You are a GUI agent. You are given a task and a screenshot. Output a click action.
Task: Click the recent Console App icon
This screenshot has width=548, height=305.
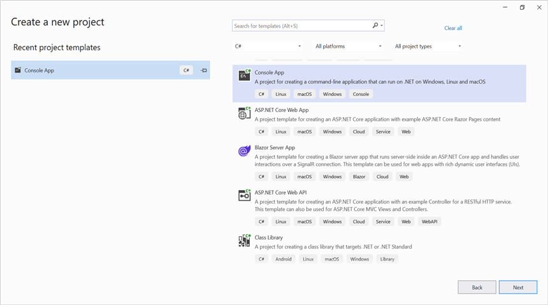click(x=18, y=71)
